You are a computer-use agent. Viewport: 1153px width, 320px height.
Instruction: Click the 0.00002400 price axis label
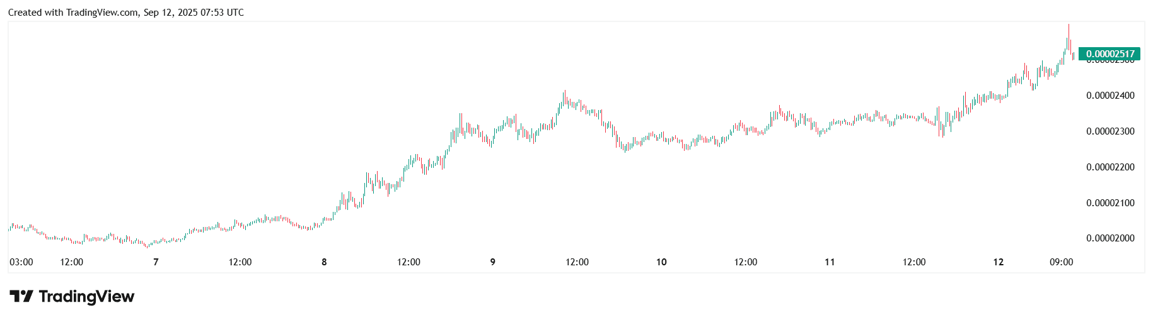(1110, 96)
